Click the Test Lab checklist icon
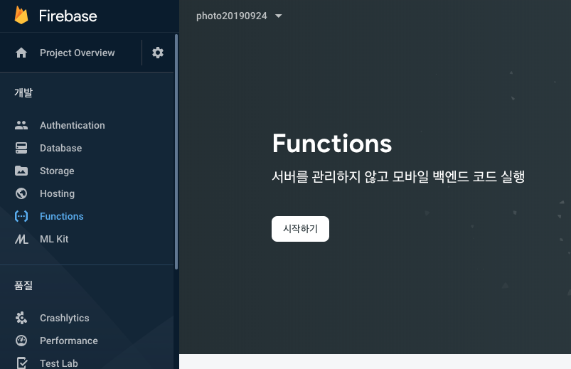 21,363
